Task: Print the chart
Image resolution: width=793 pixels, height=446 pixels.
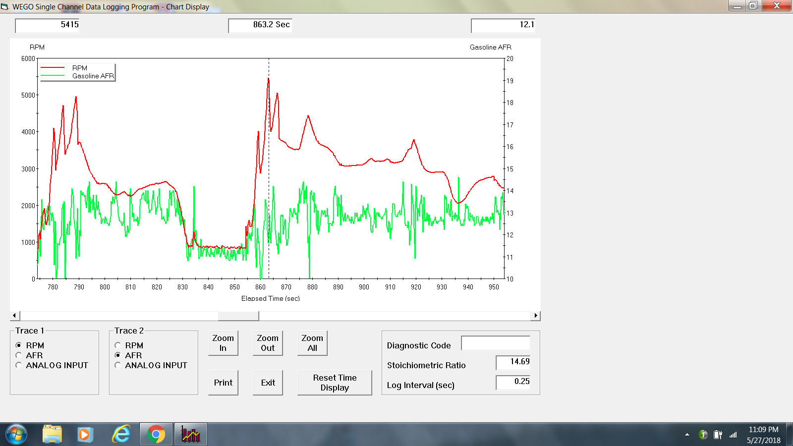Action: tap(223, 383)
